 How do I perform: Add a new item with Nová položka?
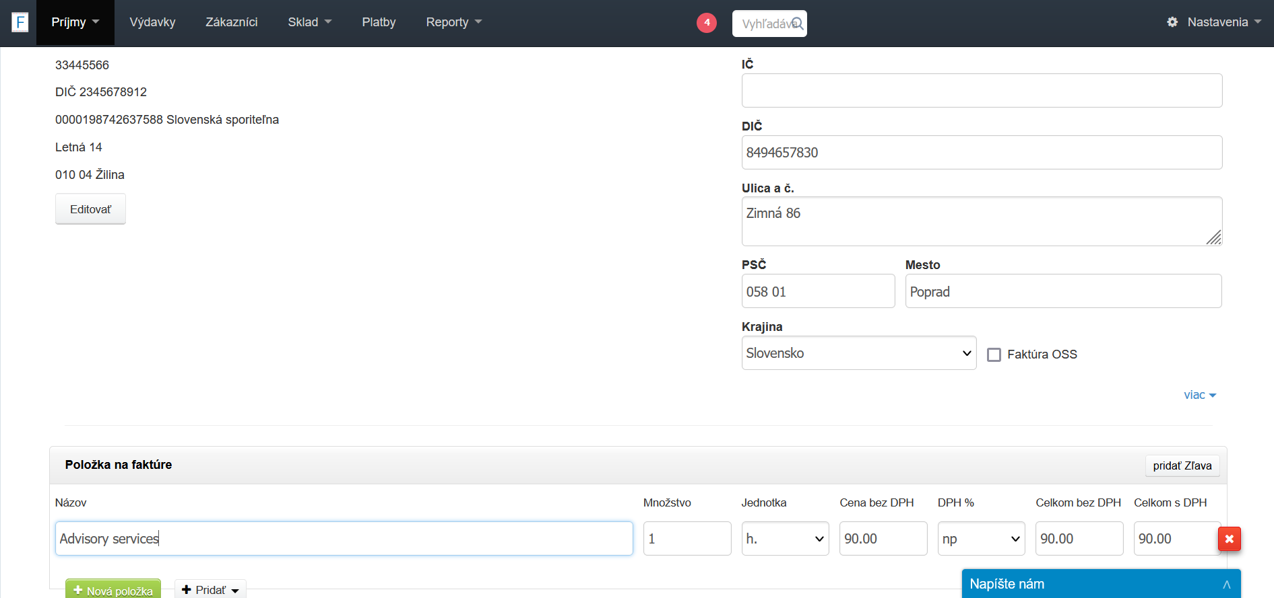pyautogui.click(x=113, y=590)
